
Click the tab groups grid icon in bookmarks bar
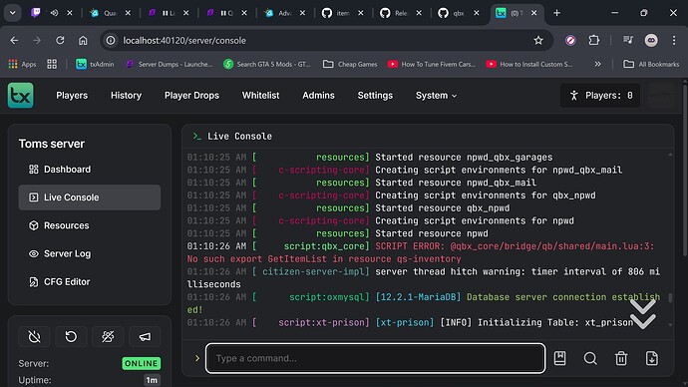click(52, 64)
